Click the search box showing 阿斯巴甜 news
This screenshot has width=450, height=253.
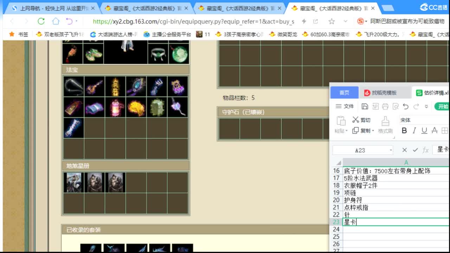[x=407, y=21]
